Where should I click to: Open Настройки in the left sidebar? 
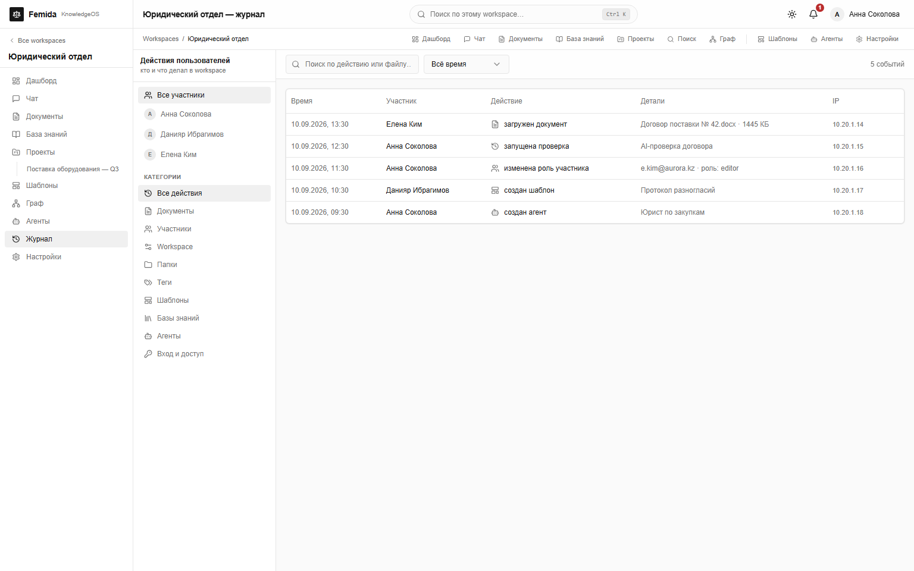[x=66, y=257]
